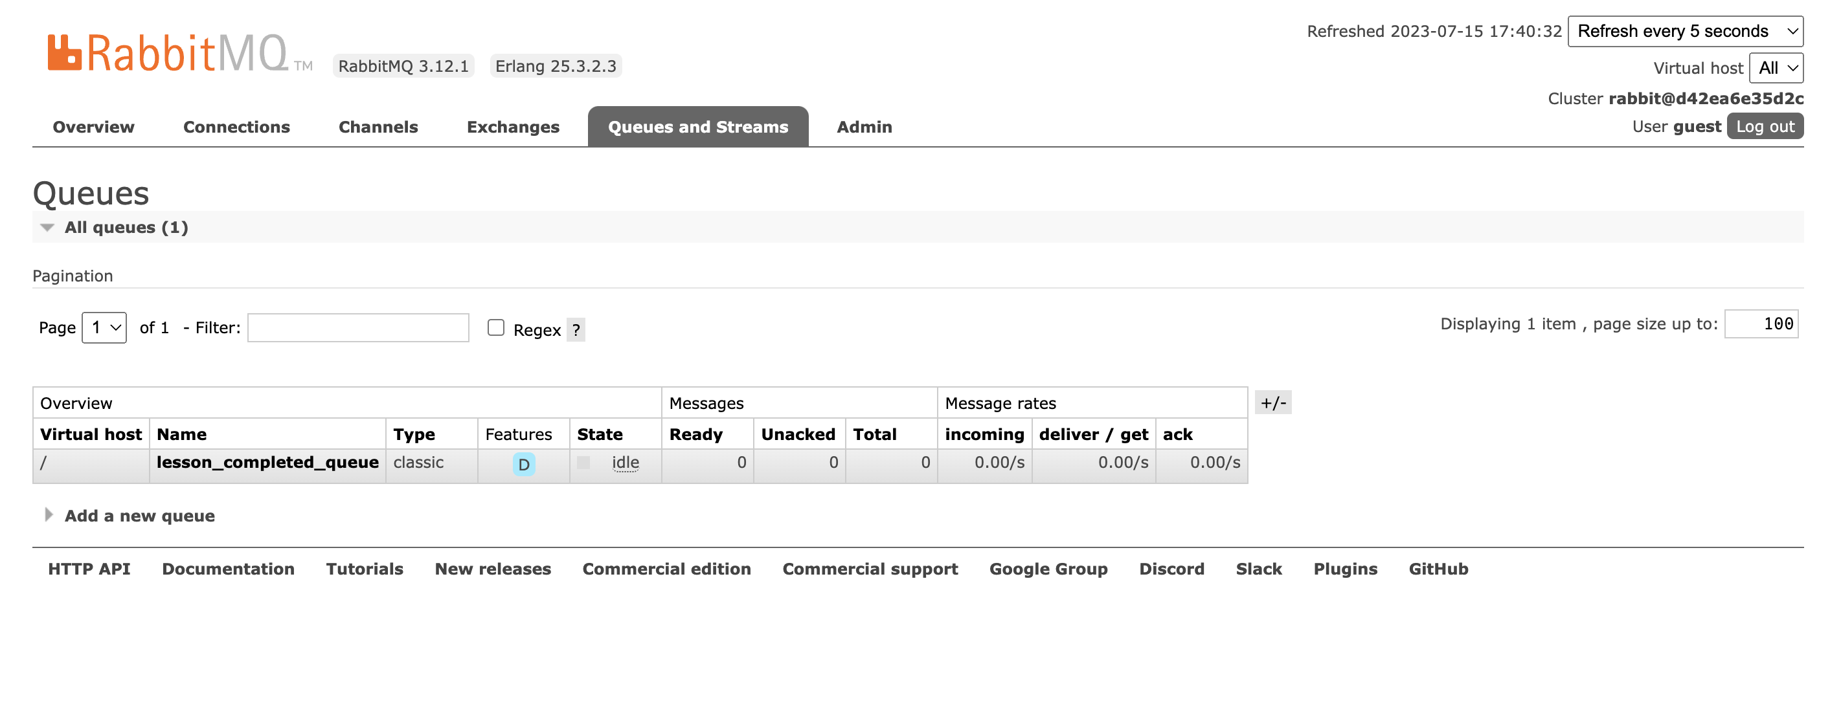Enable the Regex filter checkbox
The width and height of the screenshot is (1830, 704).
(496, 327)
